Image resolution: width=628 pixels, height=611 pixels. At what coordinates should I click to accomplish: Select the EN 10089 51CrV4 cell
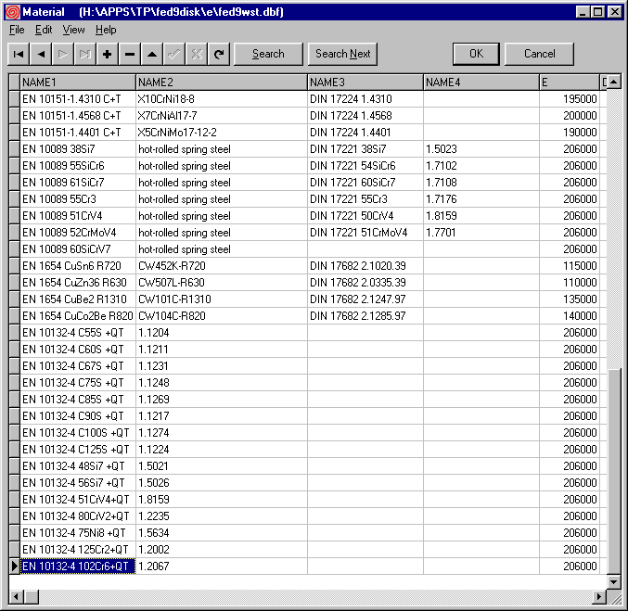click(x=78, y=216)
